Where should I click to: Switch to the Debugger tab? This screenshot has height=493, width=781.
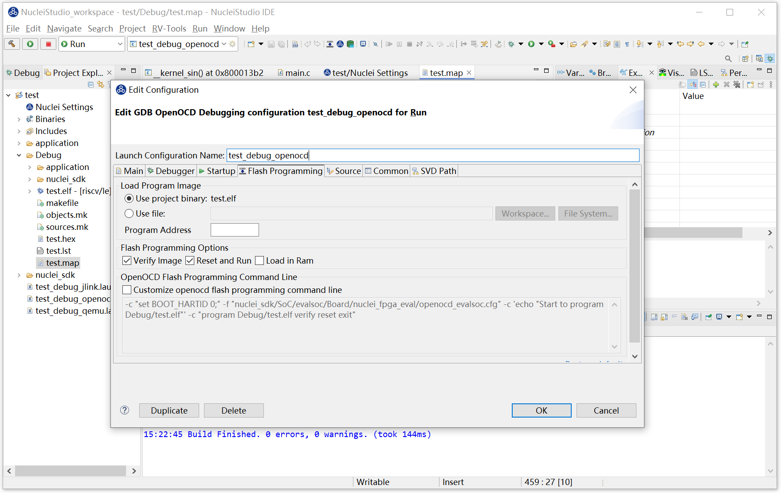pyautogui.click(x=171, y=171)
